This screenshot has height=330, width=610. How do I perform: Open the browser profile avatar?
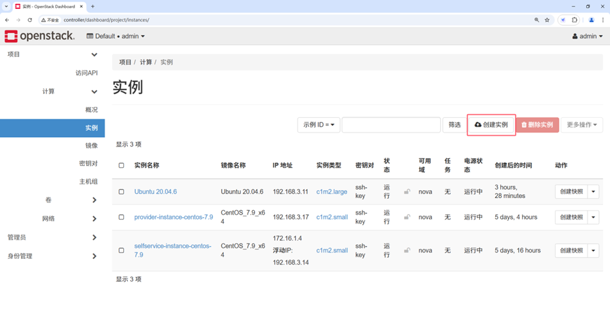coord(591,20)
